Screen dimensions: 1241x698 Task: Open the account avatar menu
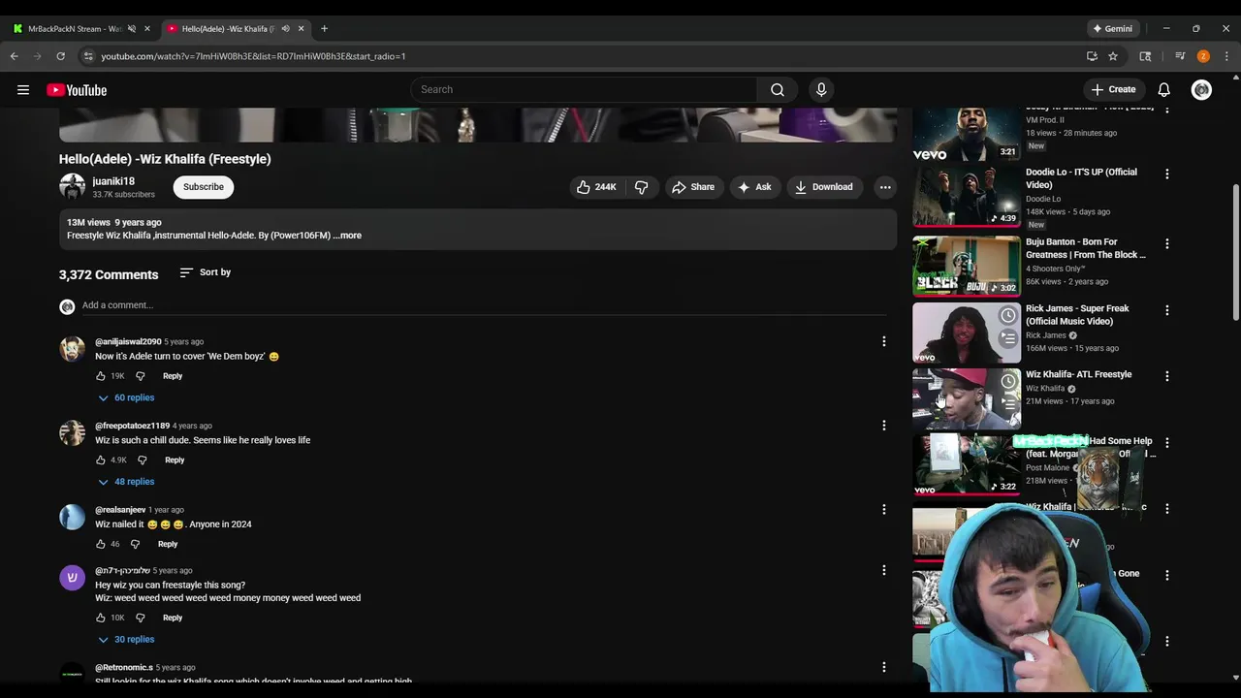click(1201, 89)
